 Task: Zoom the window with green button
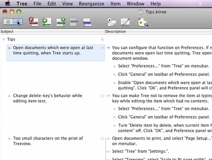pyautogui.click(x=19, y=12)
